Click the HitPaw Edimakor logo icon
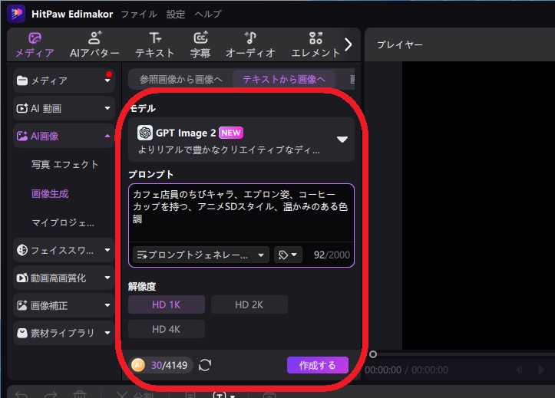This screenshot has height=398, width=555. coord(16,14)
